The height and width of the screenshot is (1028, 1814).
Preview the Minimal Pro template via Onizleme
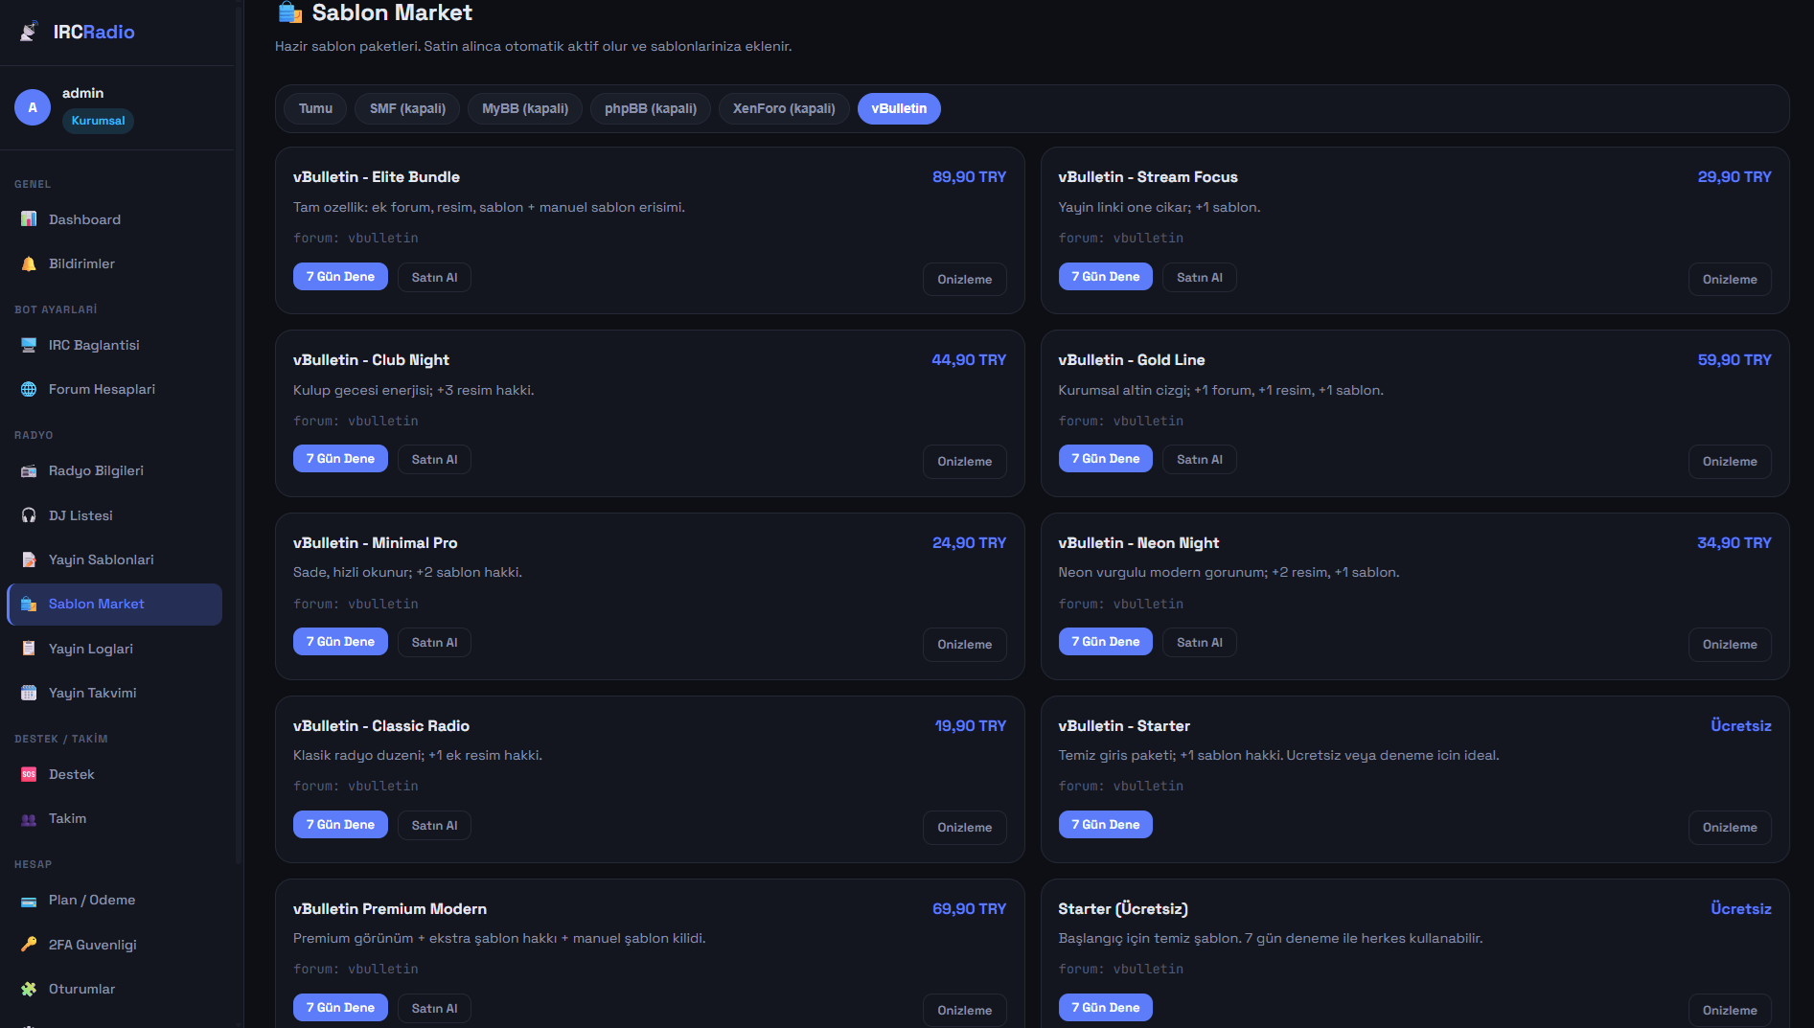(965, 645)
